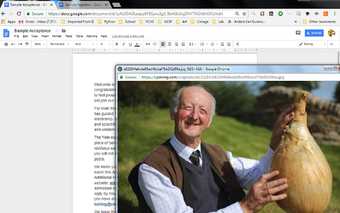The image size is (340, 213).
Task: Select the Paint format tool
Action: pyautogui.click(x=27, y=44)
